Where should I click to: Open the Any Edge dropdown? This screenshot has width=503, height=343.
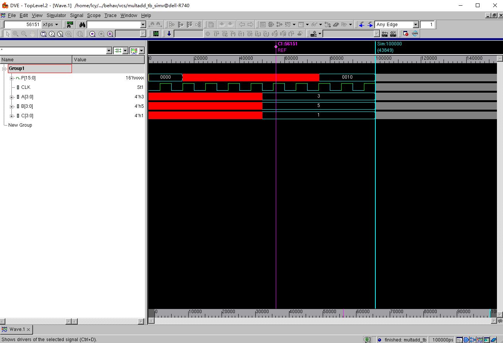[415, 24]
